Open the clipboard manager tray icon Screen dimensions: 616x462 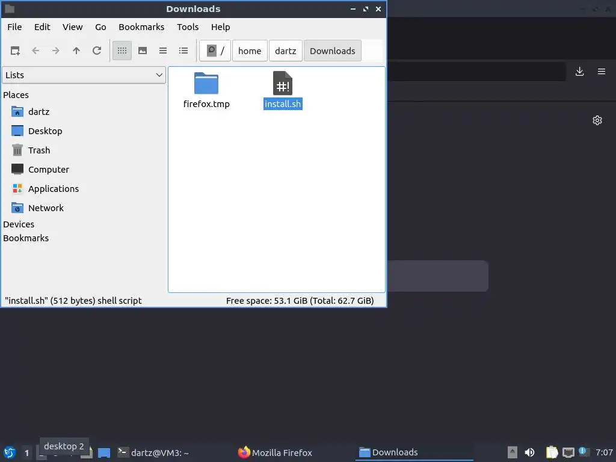(x=552, y=452)
